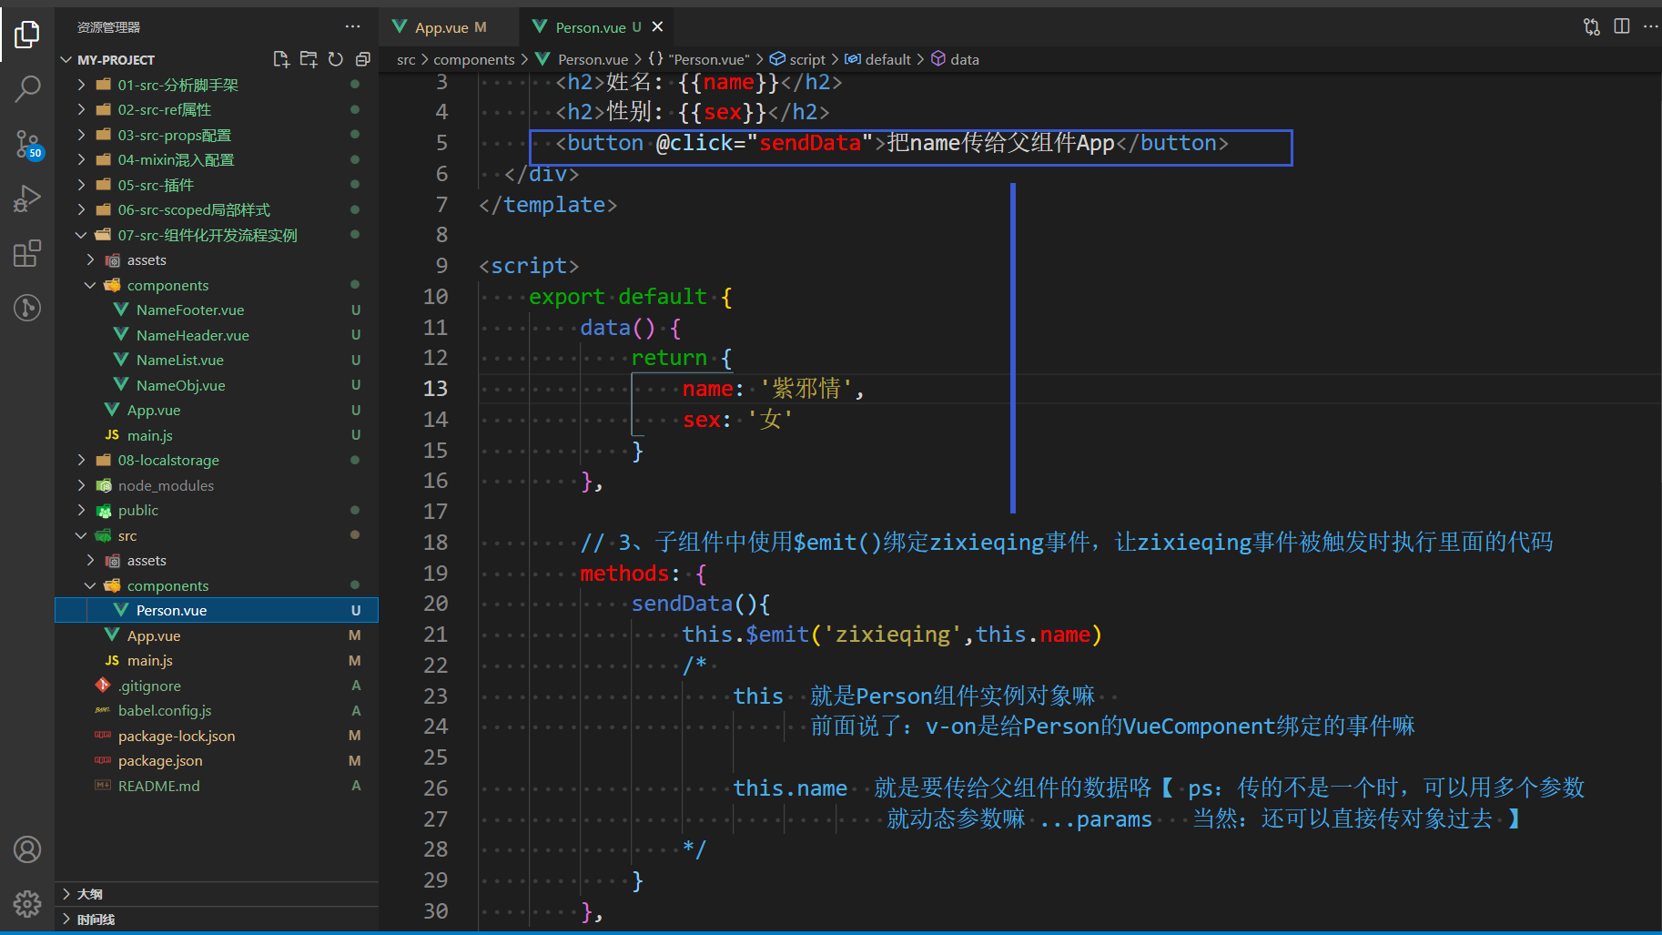Expand the public folder

pyautogui.click(x=217, y=510)
